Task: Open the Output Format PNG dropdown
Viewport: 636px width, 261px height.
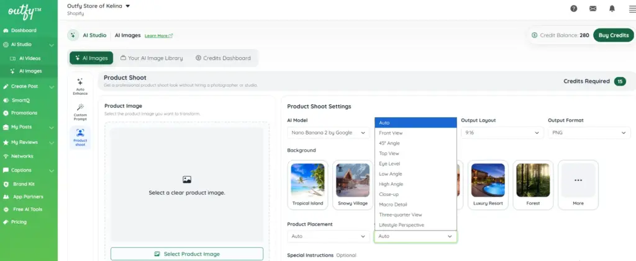Action: [x=589, y=133]
